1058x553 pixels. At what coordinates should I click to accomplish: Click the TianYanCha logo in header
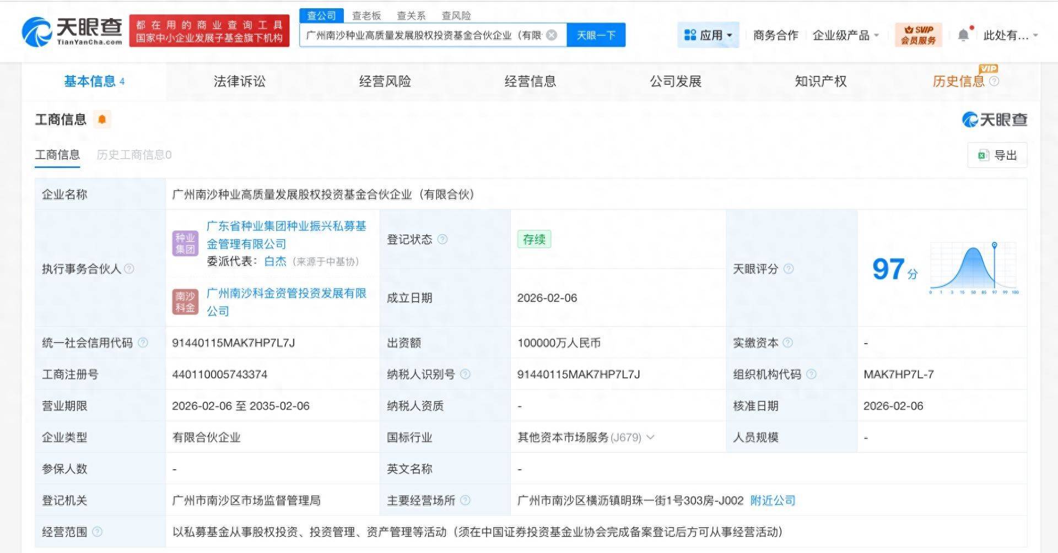coord(72,31)
